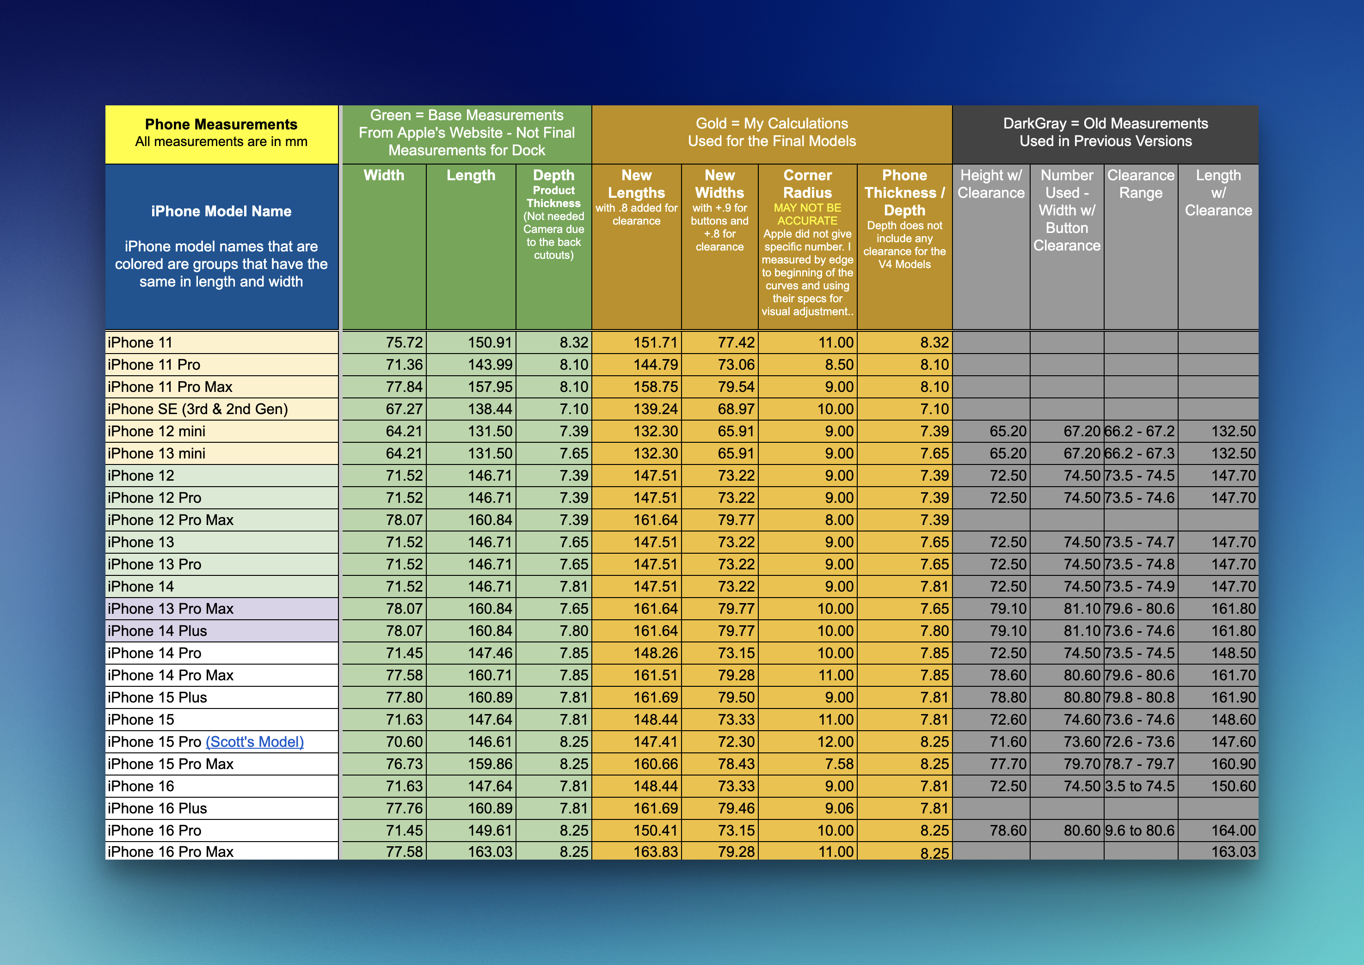Screen dimensions: 1364x965
Task: Click the Clearance Range column header
Action: tap(1141, 184)
